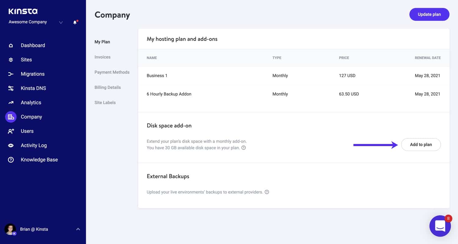The image size is (458, 244).
Task: Switch to Billing Details tab
Action: click(x=107, y=88)
